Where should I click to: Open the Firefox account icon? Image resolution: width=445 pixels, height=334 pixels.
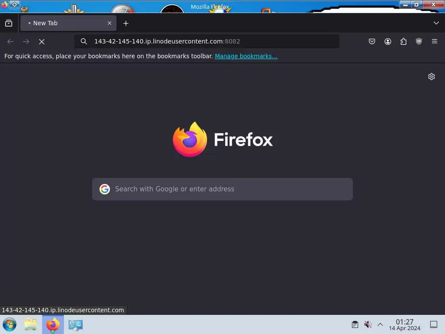click(x=388, y=41)
